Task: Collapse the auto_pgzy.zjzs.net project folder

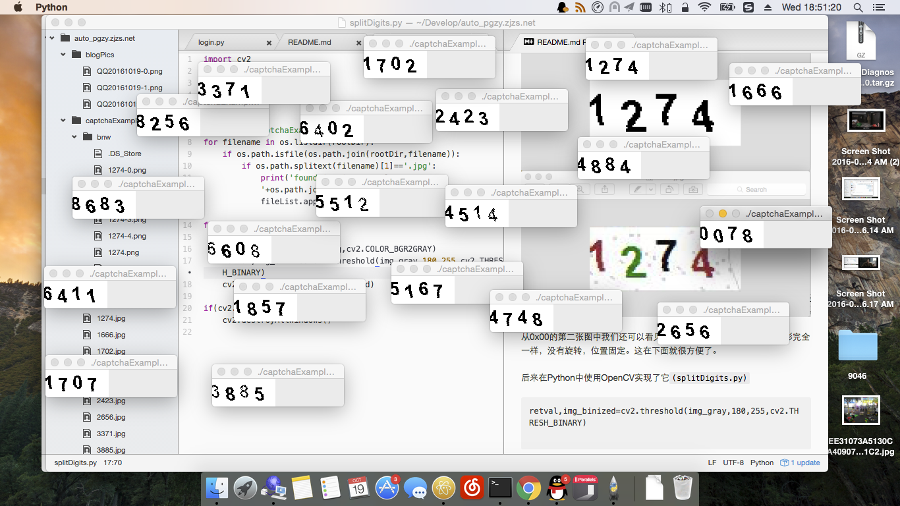Action: (x=51, y=38)
